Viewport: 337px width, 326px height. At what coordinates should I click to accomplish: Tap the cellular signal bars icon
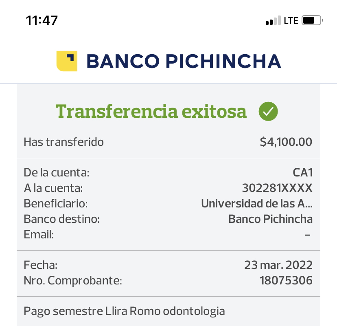(x=273, y=21)
